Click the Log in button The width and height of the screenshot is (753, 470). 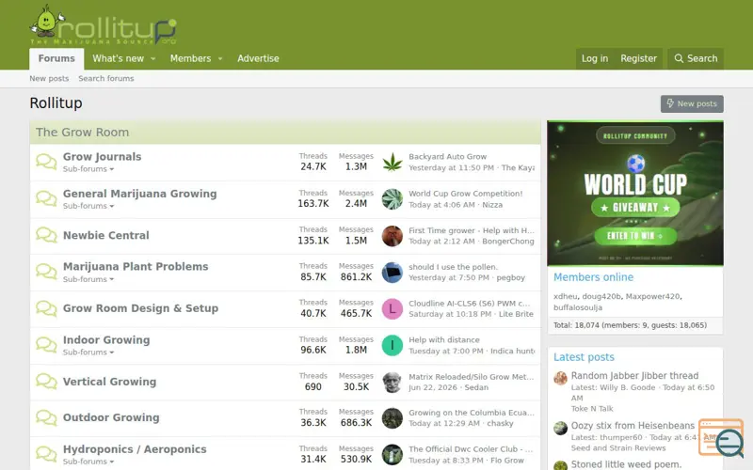(x=595, y=58)
